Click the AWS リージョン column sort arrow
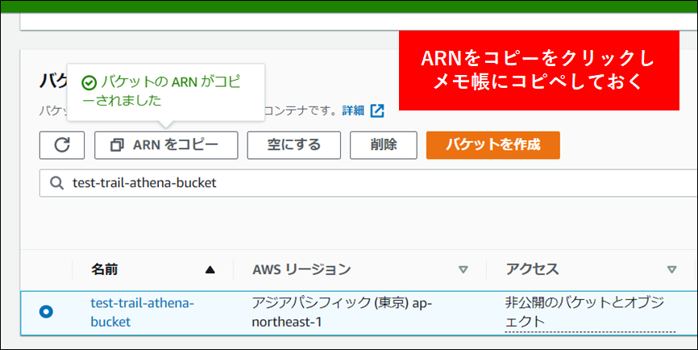This screenshot has height=350, width=698. pyautogui.click(x=463, y=269)
